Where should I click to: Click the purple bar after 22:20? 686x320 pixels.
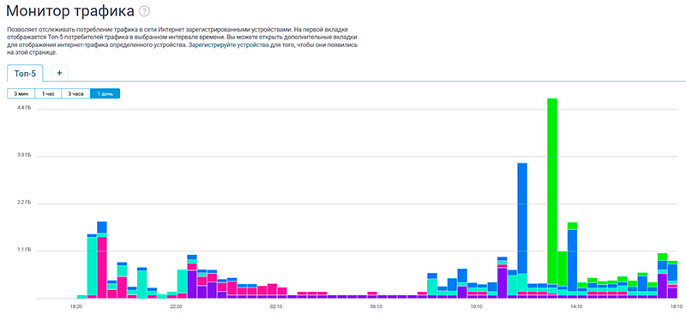(191, 285)
